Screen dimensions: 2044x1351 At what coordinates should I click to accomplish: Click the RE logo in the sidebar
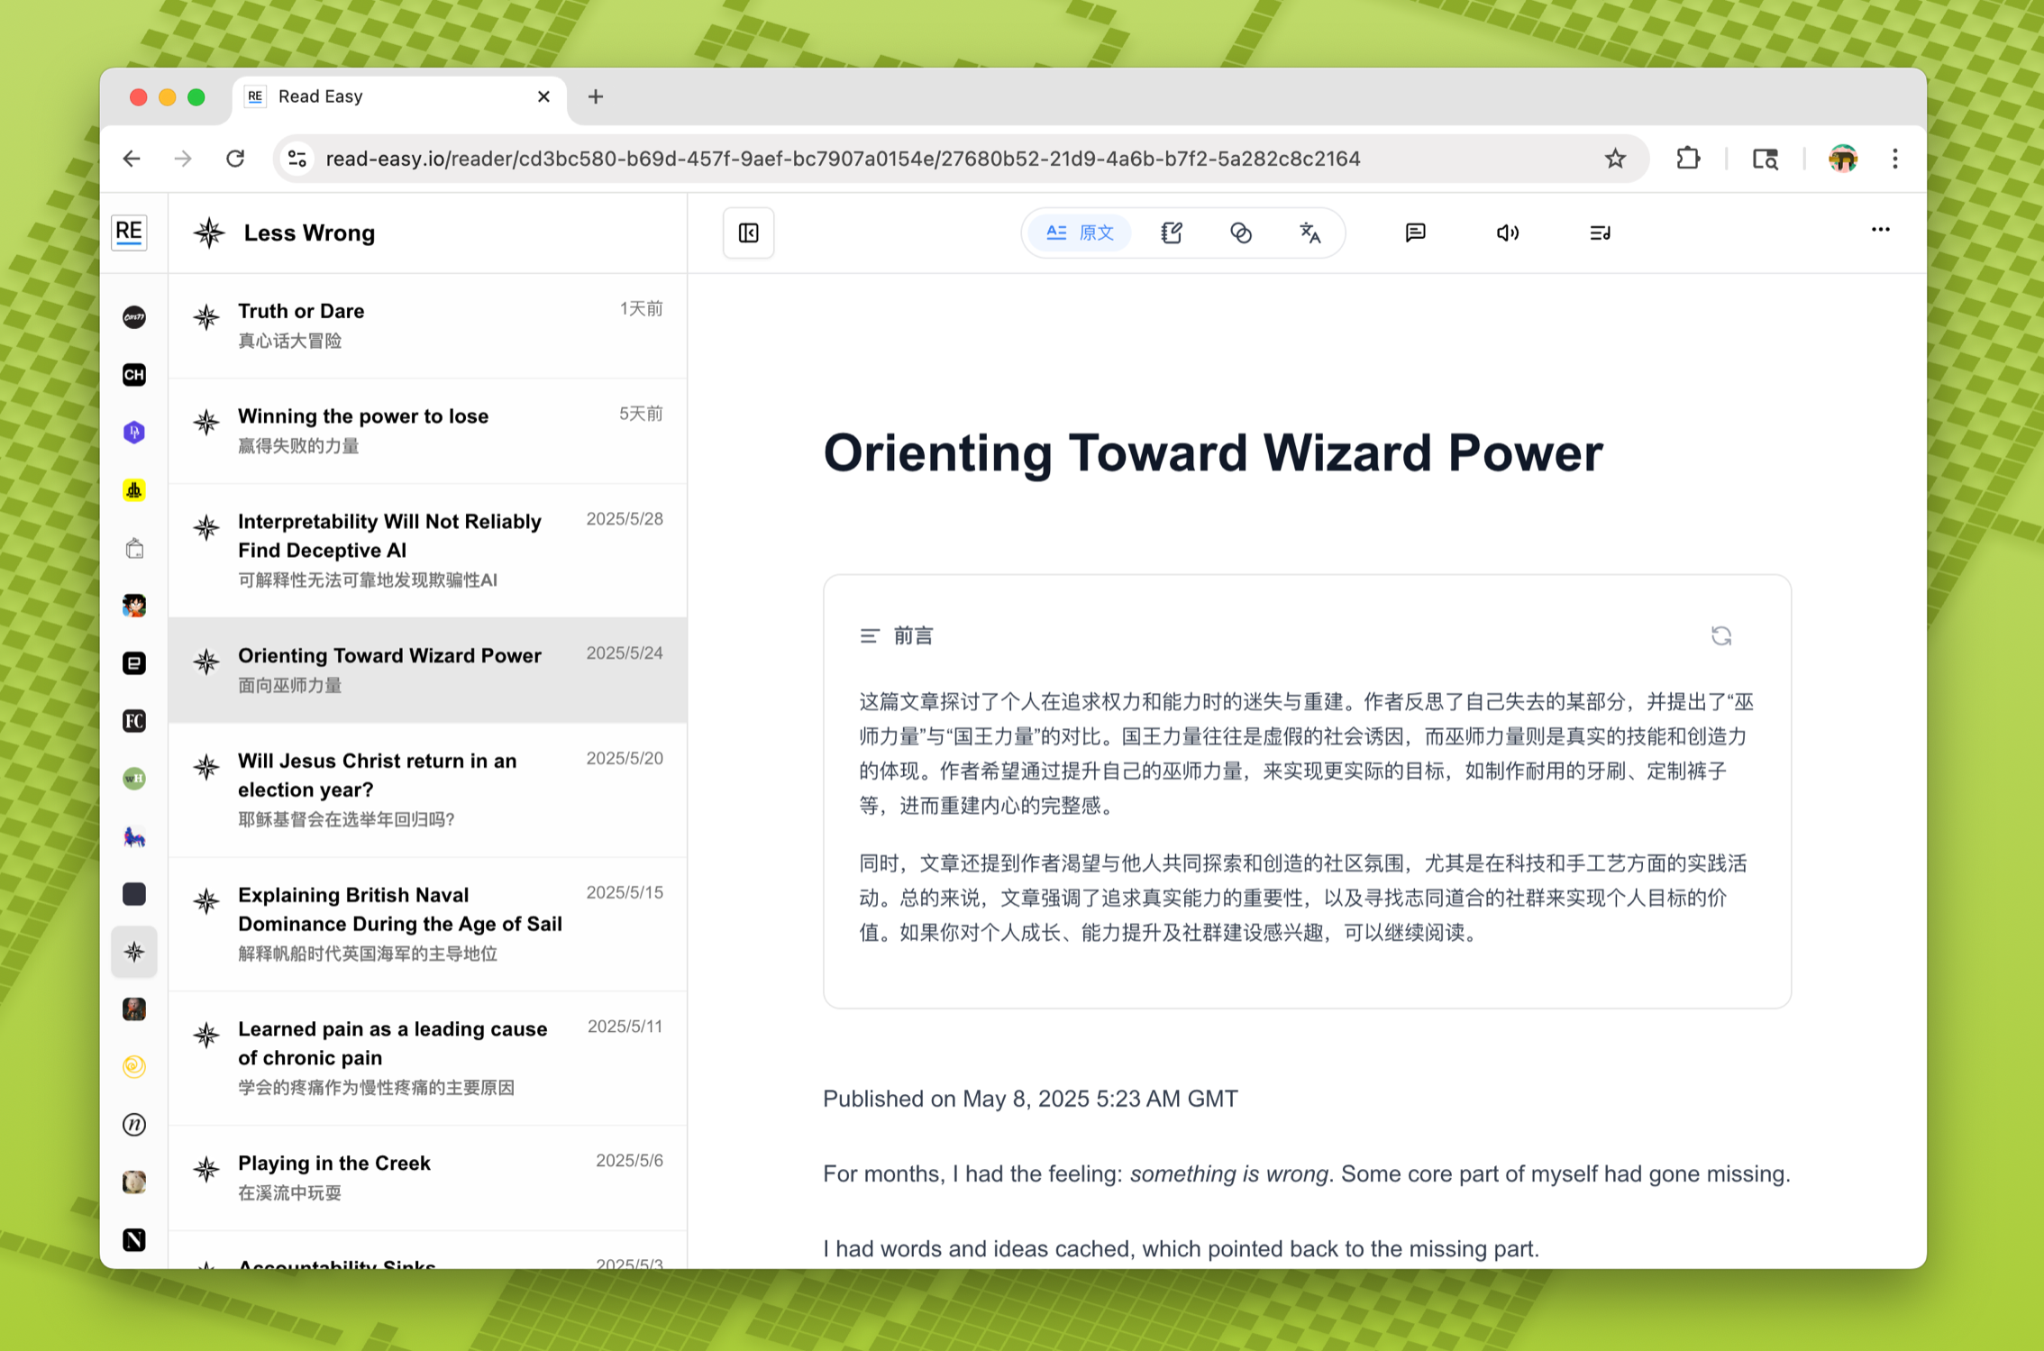[x=130, y=233]
